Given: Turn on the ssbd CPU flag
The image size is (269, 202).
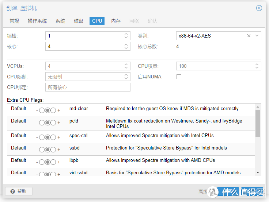Looking at the screenshot, I should pos(53,149).
